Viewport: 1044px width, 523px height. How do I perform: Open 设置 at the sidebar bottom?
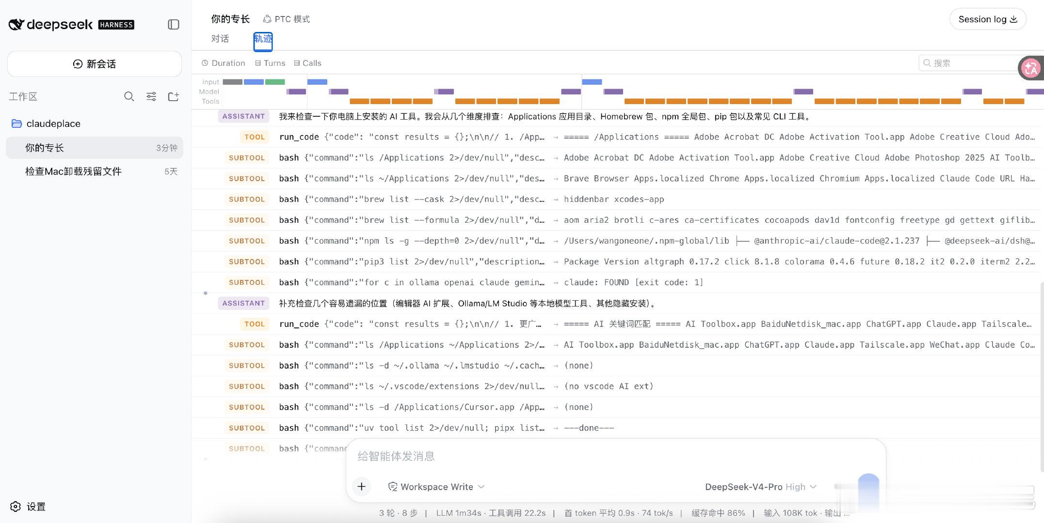(28, 507)
